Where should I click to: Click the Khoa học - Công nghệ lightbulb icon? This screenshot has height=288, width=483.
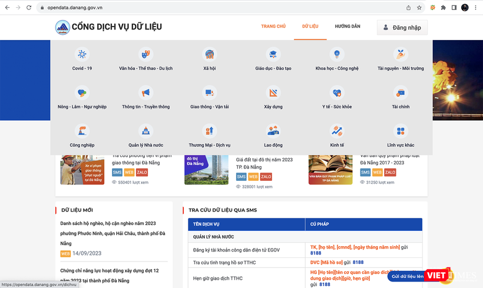tap(336, 55)
